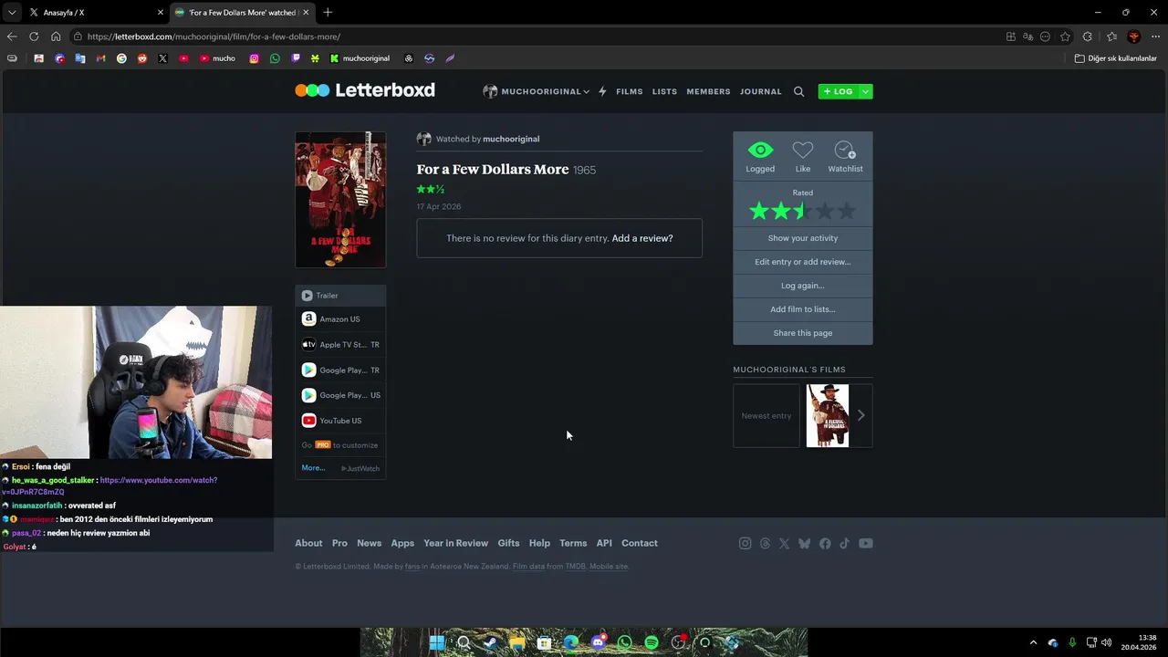
Task: Click the PRO badge to customize
Action: click(322, 445)
